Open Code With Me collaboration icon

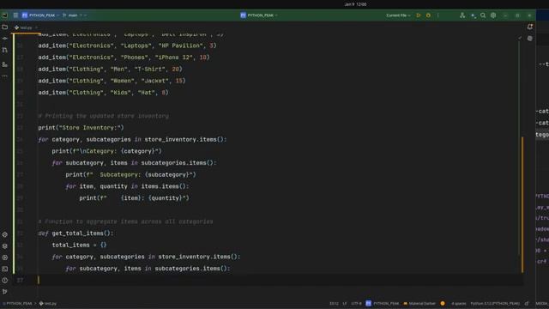point(462,15)
